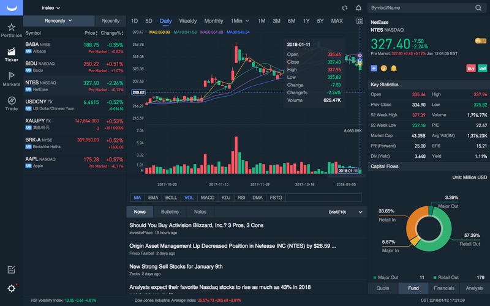Open the notifications bell in top bar
Screen dimensions: 490x306
[x=358, y=8]
